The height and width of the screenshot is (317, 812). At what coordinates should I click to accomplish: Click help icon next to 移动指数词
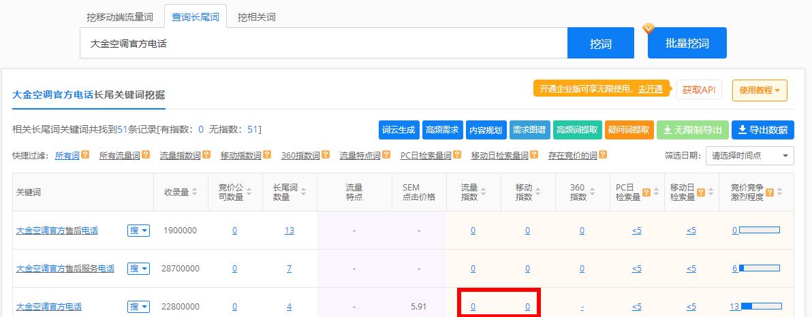(x=267, y=154)
